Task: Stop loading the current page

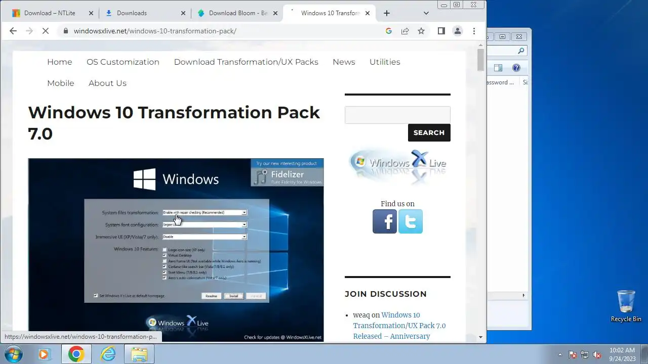Action: tap(45, 31)
